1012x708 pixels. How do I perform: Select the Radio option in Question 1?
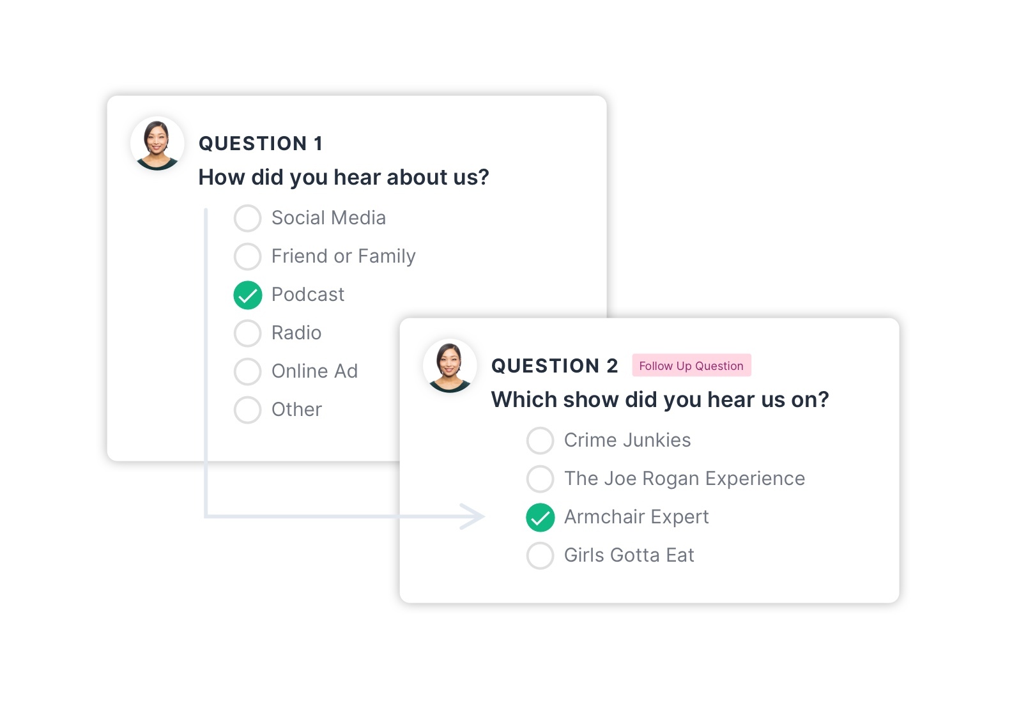click(247, 333)
